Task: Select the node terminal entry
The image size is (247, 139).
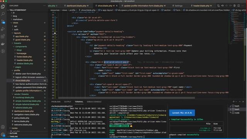Action: coord(237,113)
